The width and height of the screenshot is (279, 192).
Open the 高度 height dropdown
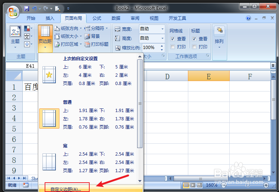click(162, 38)
